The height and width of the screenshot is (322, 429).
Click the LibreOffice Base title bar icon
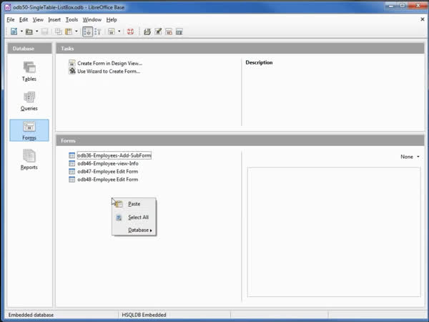click(x=8, y=7)
